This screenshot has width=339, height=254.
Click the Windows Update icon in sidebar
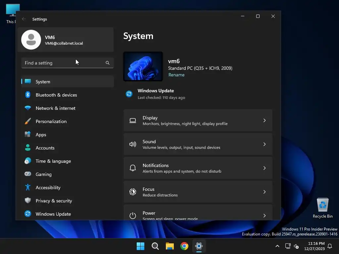click(28, 214)
